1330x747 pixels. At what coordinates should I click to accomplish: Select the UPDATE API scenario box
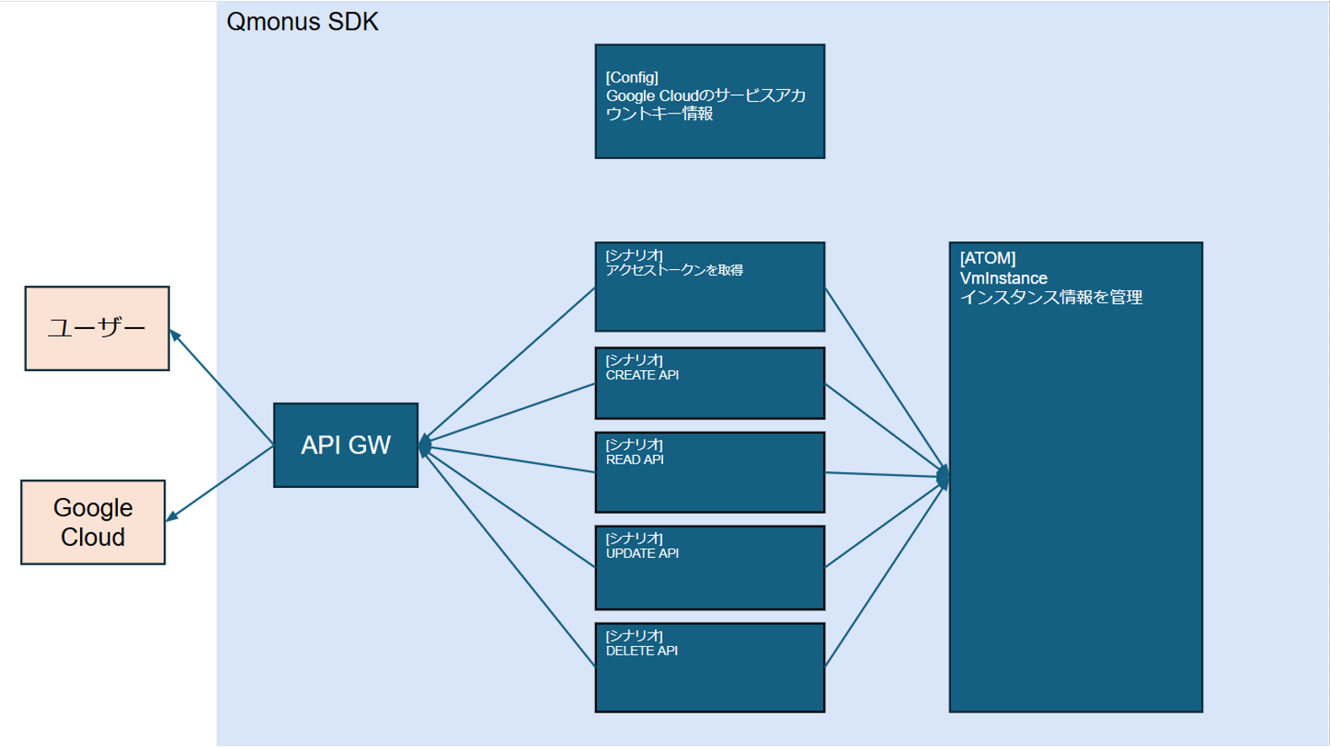[710, 568]
